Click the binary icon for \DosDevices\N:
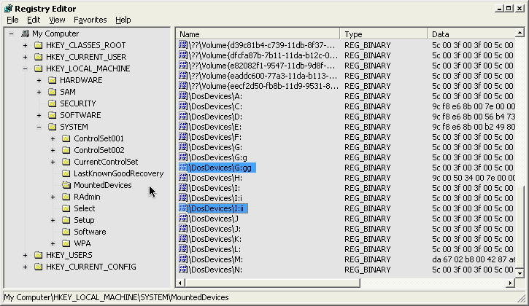The width and height of the screenshot is (529, 306). [x=183, y=270]
